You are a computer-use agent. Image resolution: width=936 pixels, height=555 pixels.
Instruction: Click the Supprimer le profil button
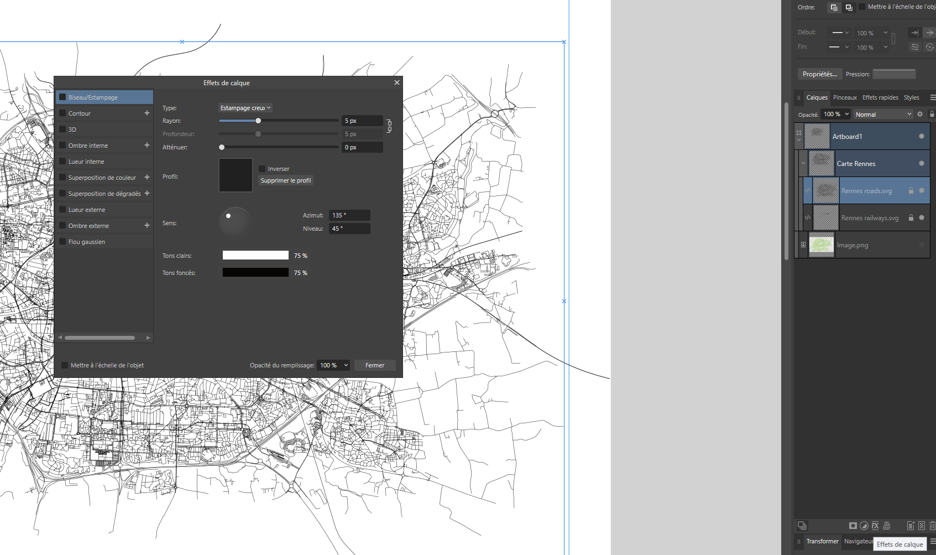coord(286,180)
